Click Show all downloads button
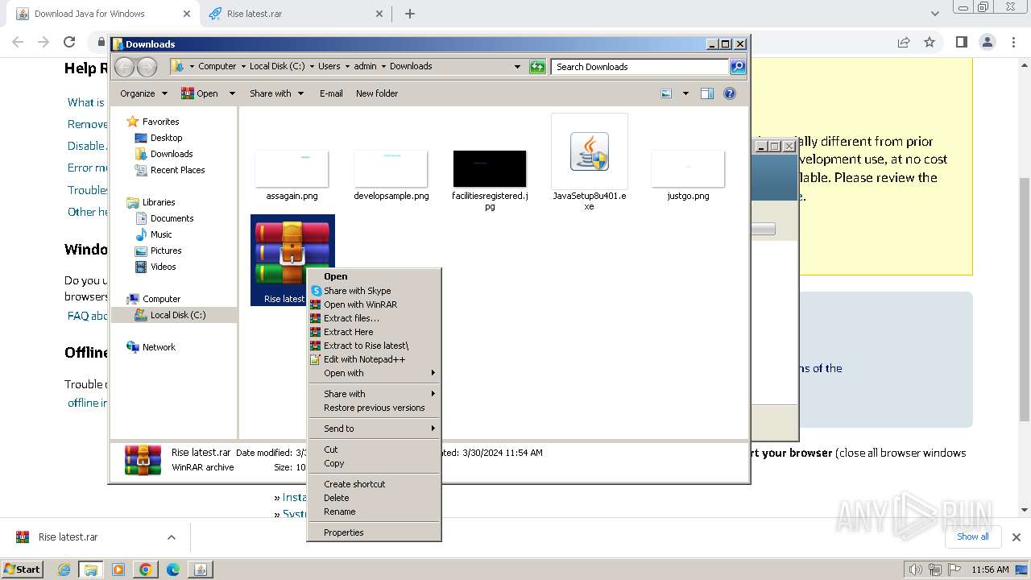This screenshot has width=1031, height=580. pos(972,536)
